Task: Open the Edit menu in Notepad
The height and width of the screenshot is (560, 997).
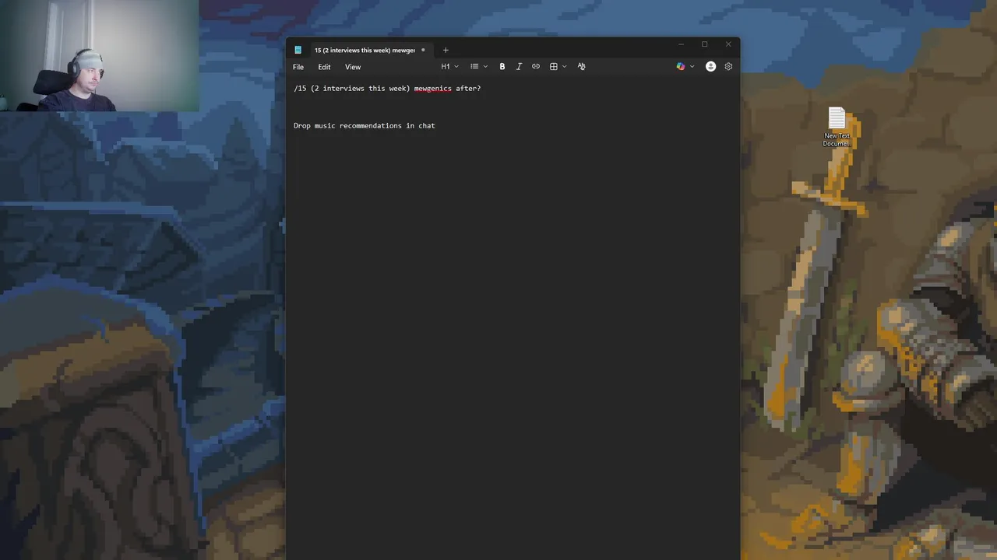Action: click(x=324, y=67)
